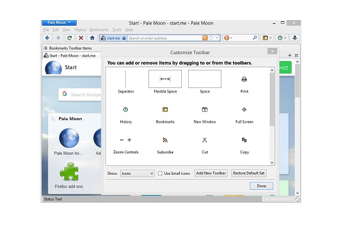The width and height of the screenshot is (346, 227).
Task: Select the Subscribe feed icon
Action: click(x=165, y=140)
